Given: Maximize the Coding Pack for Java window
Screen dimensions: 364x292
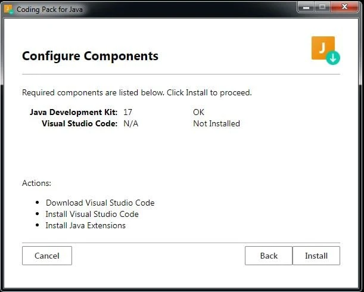Looking at the screenshot, I should pos(322,7).
